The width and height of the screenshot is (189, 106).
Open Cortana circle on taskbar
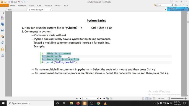tap(58, 103)
